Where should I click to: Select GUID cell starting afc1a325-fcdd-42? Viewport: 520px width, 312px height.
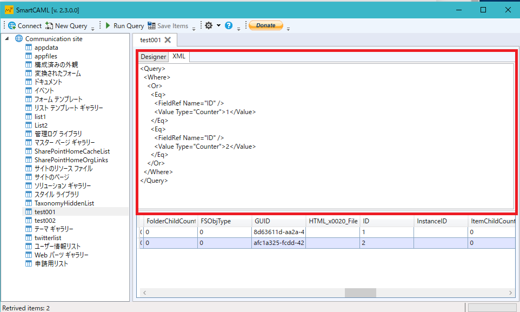pos(278,243)
